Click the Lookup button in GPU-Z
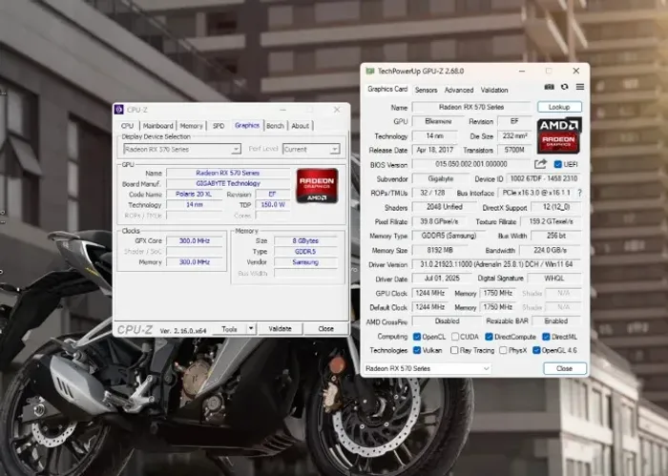 (559, 107)
